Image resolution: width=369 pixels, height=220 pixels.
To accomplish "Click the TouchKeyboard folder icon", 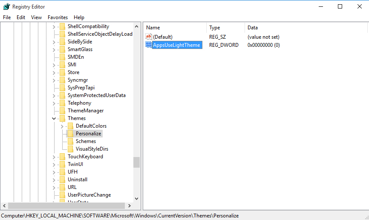I will pos(62,157).
